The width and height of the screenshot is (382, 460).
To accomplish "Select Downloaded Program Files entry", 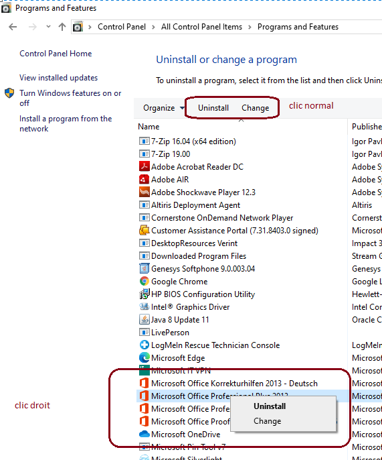I will [x=199, y=256].
